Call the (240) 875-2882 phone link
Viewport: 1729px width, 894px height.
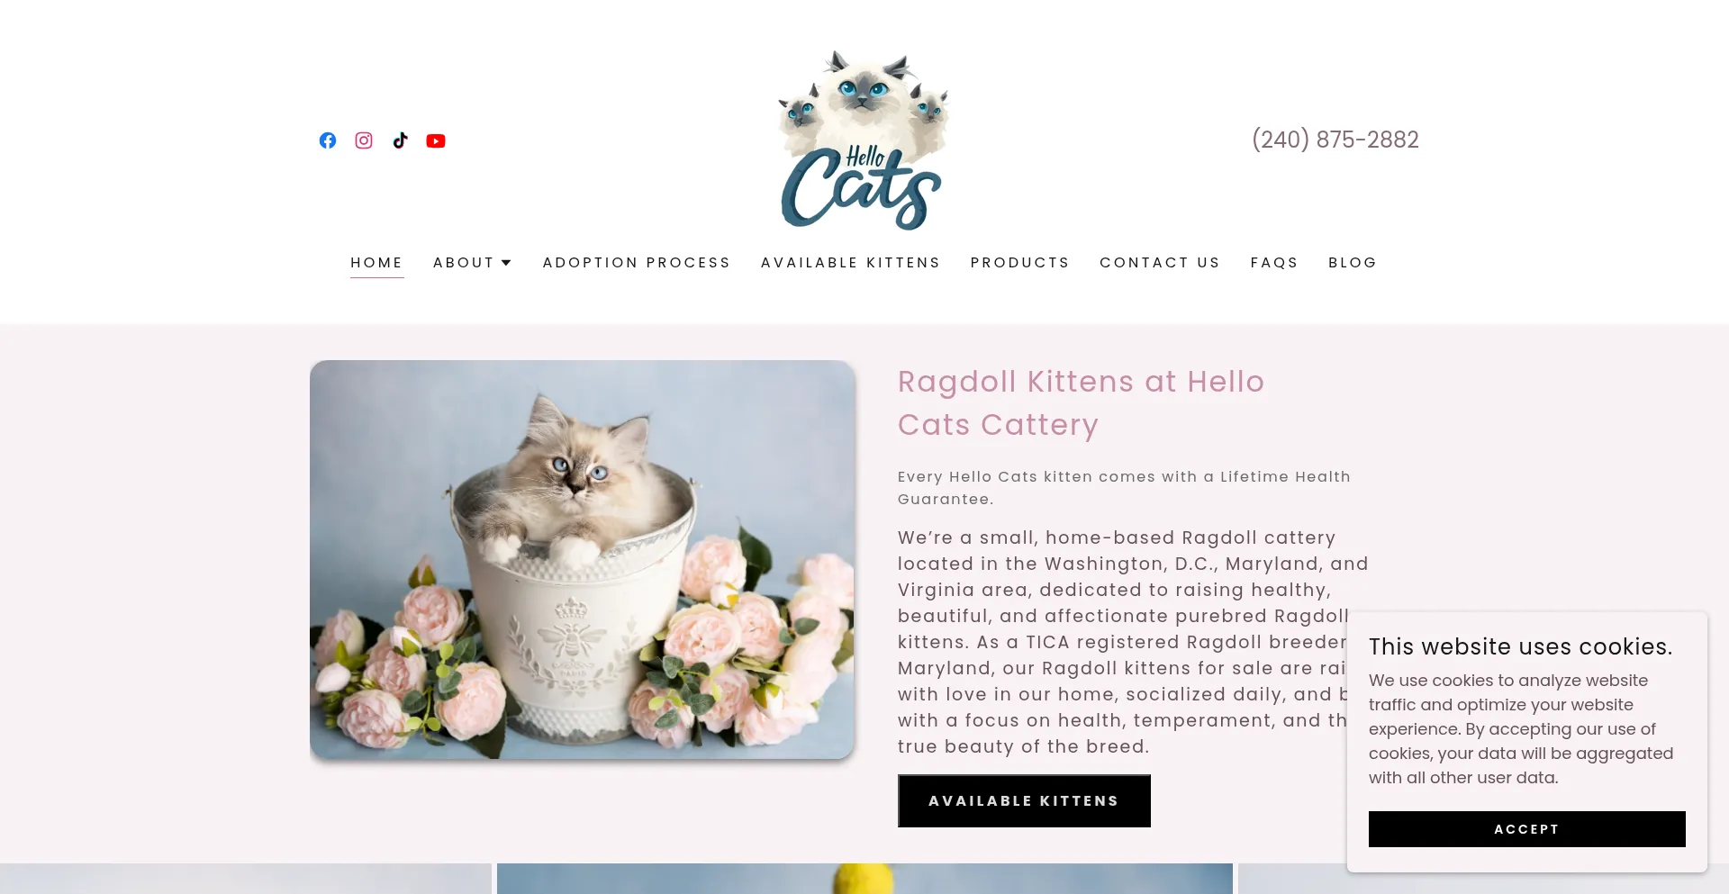click(x=1335, y=140)
